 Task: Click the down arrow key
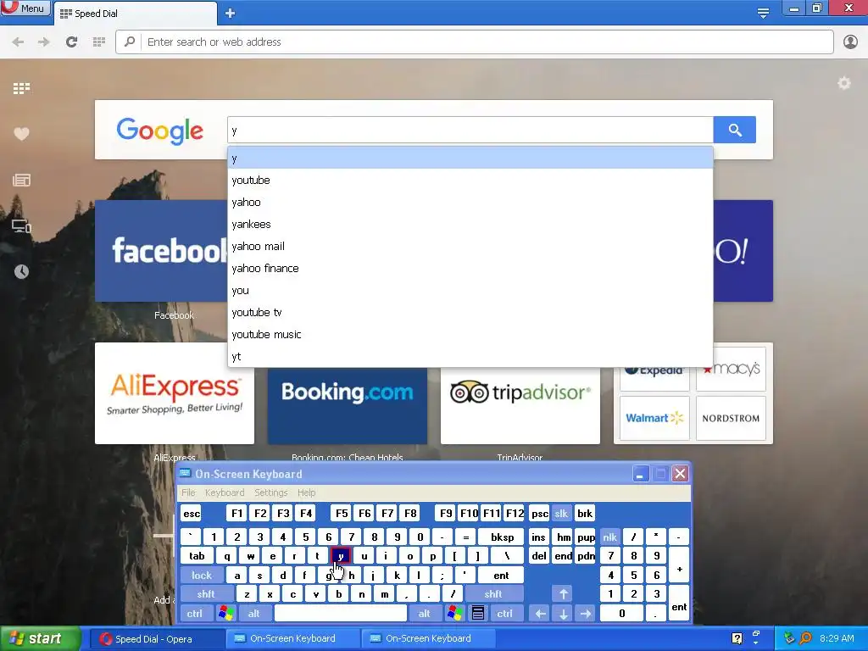563,614
